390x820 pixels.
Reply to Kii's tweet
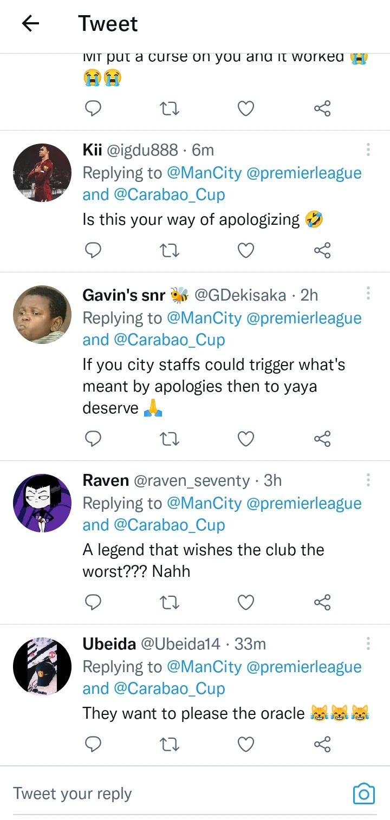tap(94, 250)
